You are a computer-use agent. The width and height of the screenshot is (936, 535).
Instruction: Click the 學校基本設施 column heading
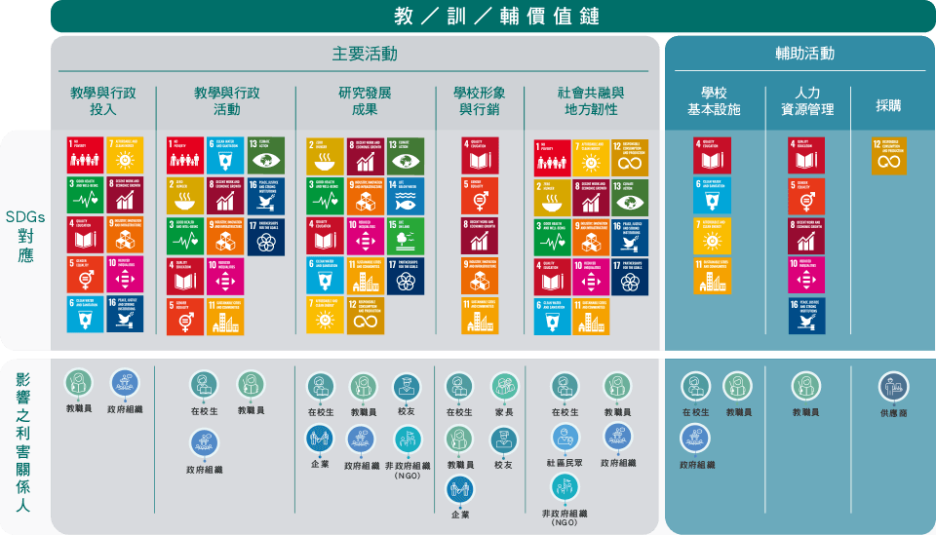coord(714,100)
